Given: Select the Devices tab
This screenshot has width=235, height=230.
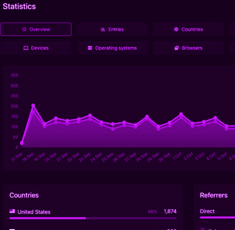Looking at the screenshot, I should click(36, 48).
